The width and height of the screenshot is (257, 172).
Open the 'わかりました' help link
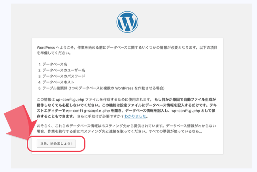135,116
